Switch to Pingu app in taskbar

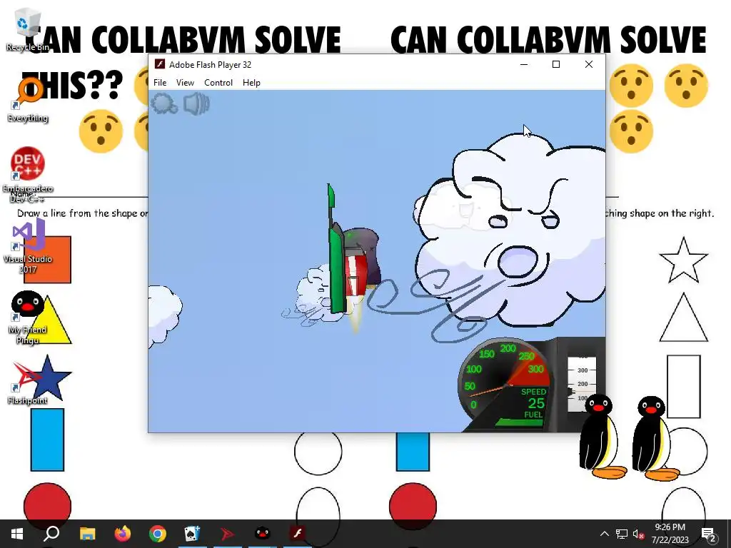tap(263, 534)
